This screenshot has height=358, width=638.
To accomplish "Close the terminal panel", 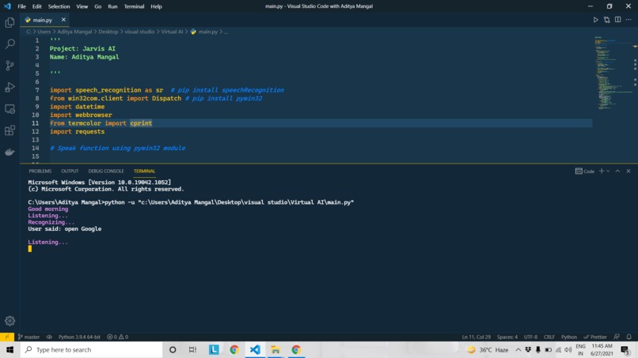I will tap(629, 171).
